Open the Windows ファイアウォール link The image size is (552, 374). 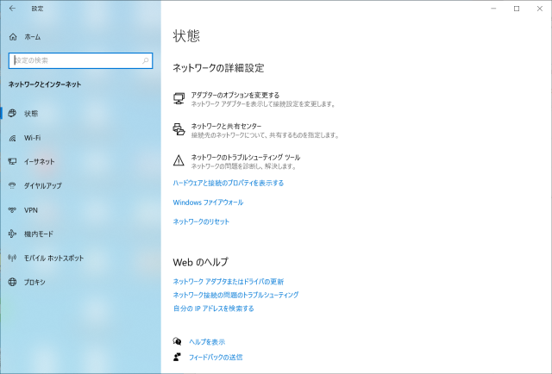[x=208, y=203]
